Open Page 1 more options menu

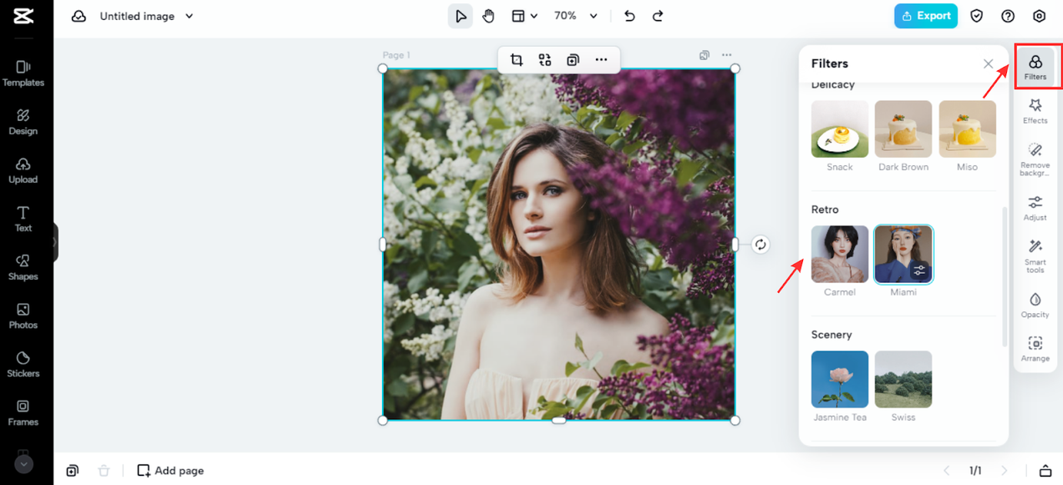pos(726,55)
